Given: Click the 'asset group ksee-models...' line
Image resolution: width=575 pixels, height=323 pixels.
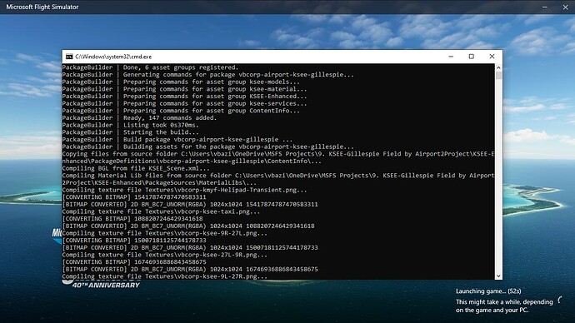Looking at the screenshot, I should click(181, 82).
